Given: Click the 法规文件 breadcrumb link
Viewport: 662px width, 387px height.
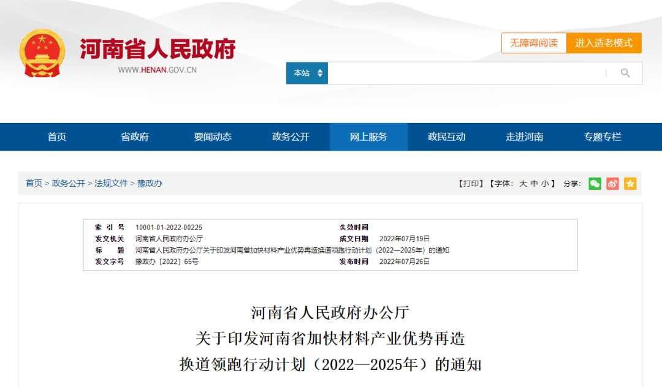Looking at the screenshot, I should pos(111,183).
